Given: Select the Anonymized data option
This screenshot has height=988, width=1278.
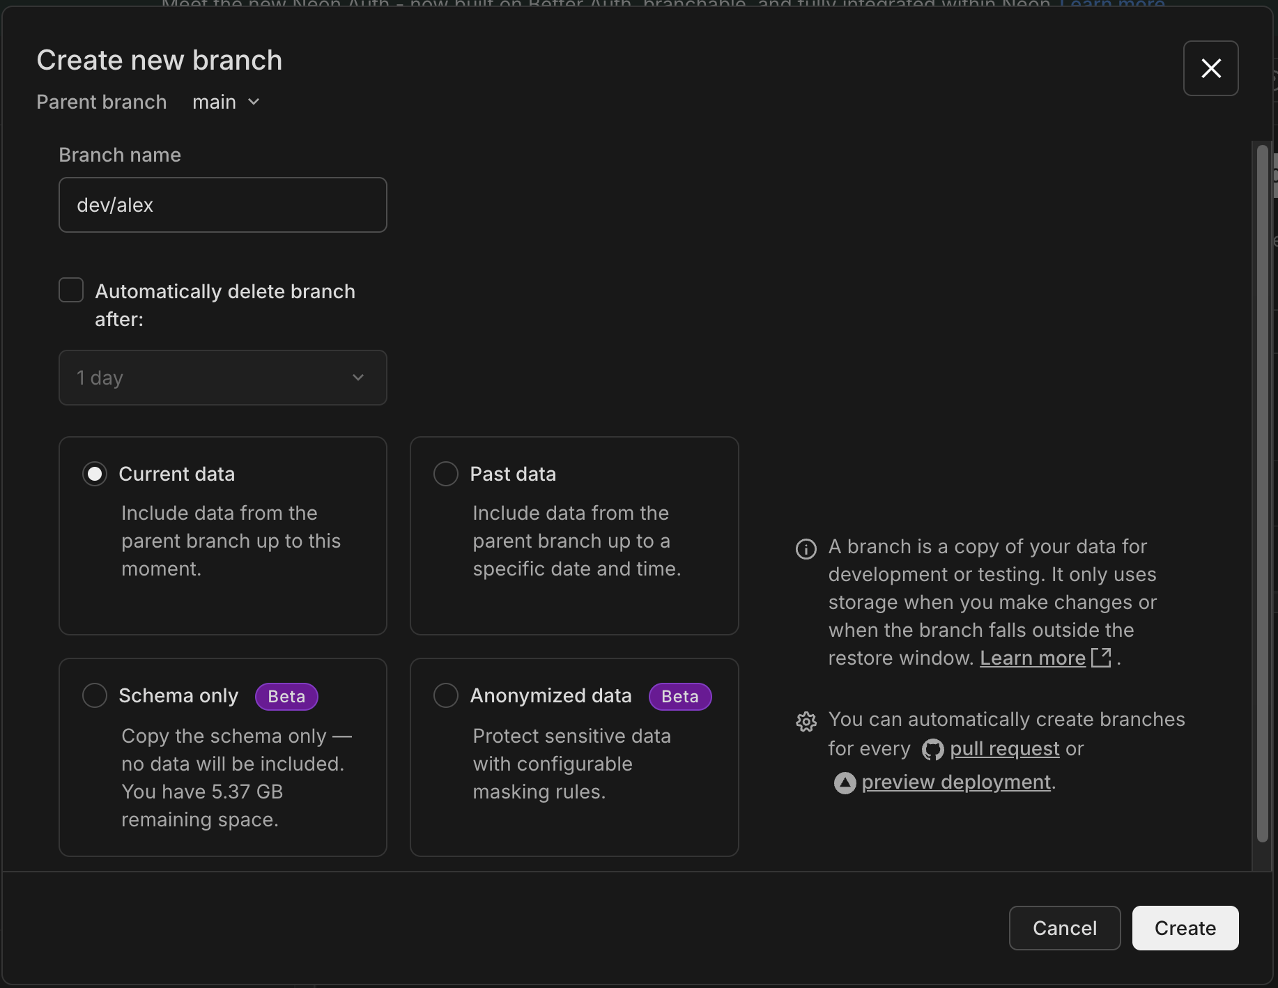Looking at the screenshot, I should pyautogui.click(x=446, y=695).
